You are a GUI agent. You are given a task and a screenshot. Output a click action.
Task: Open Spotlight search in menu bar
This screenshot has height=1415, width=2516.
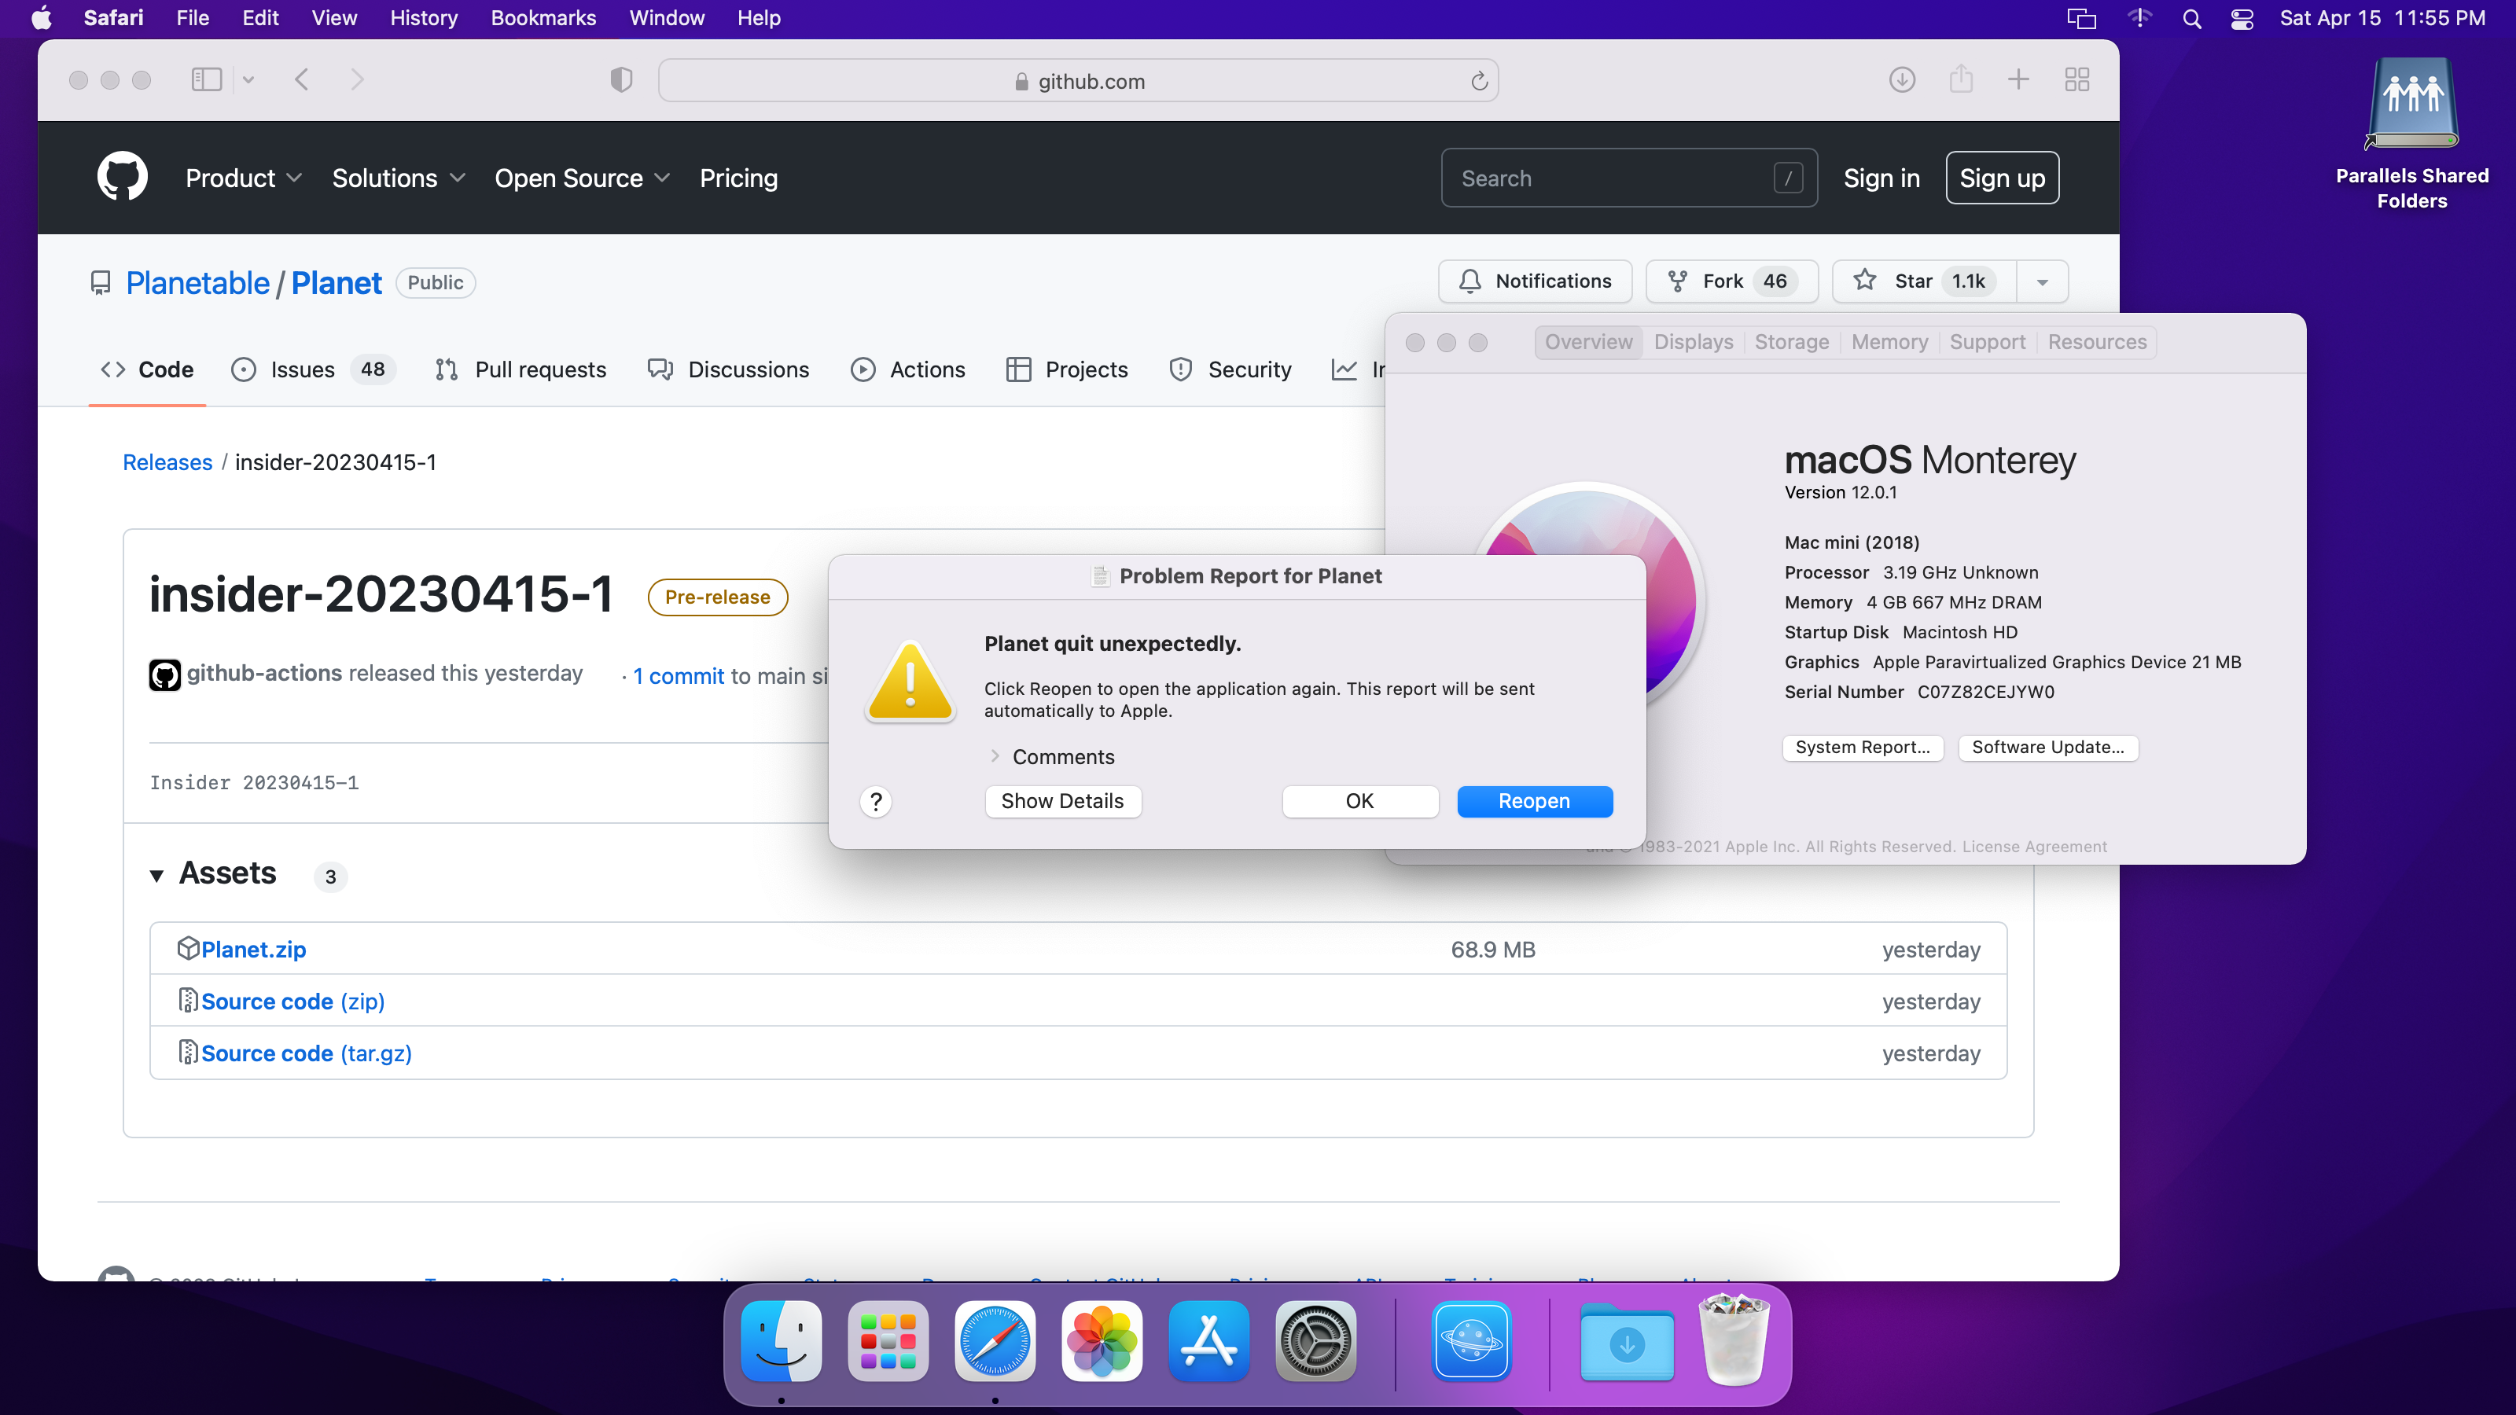[2192, 19]
